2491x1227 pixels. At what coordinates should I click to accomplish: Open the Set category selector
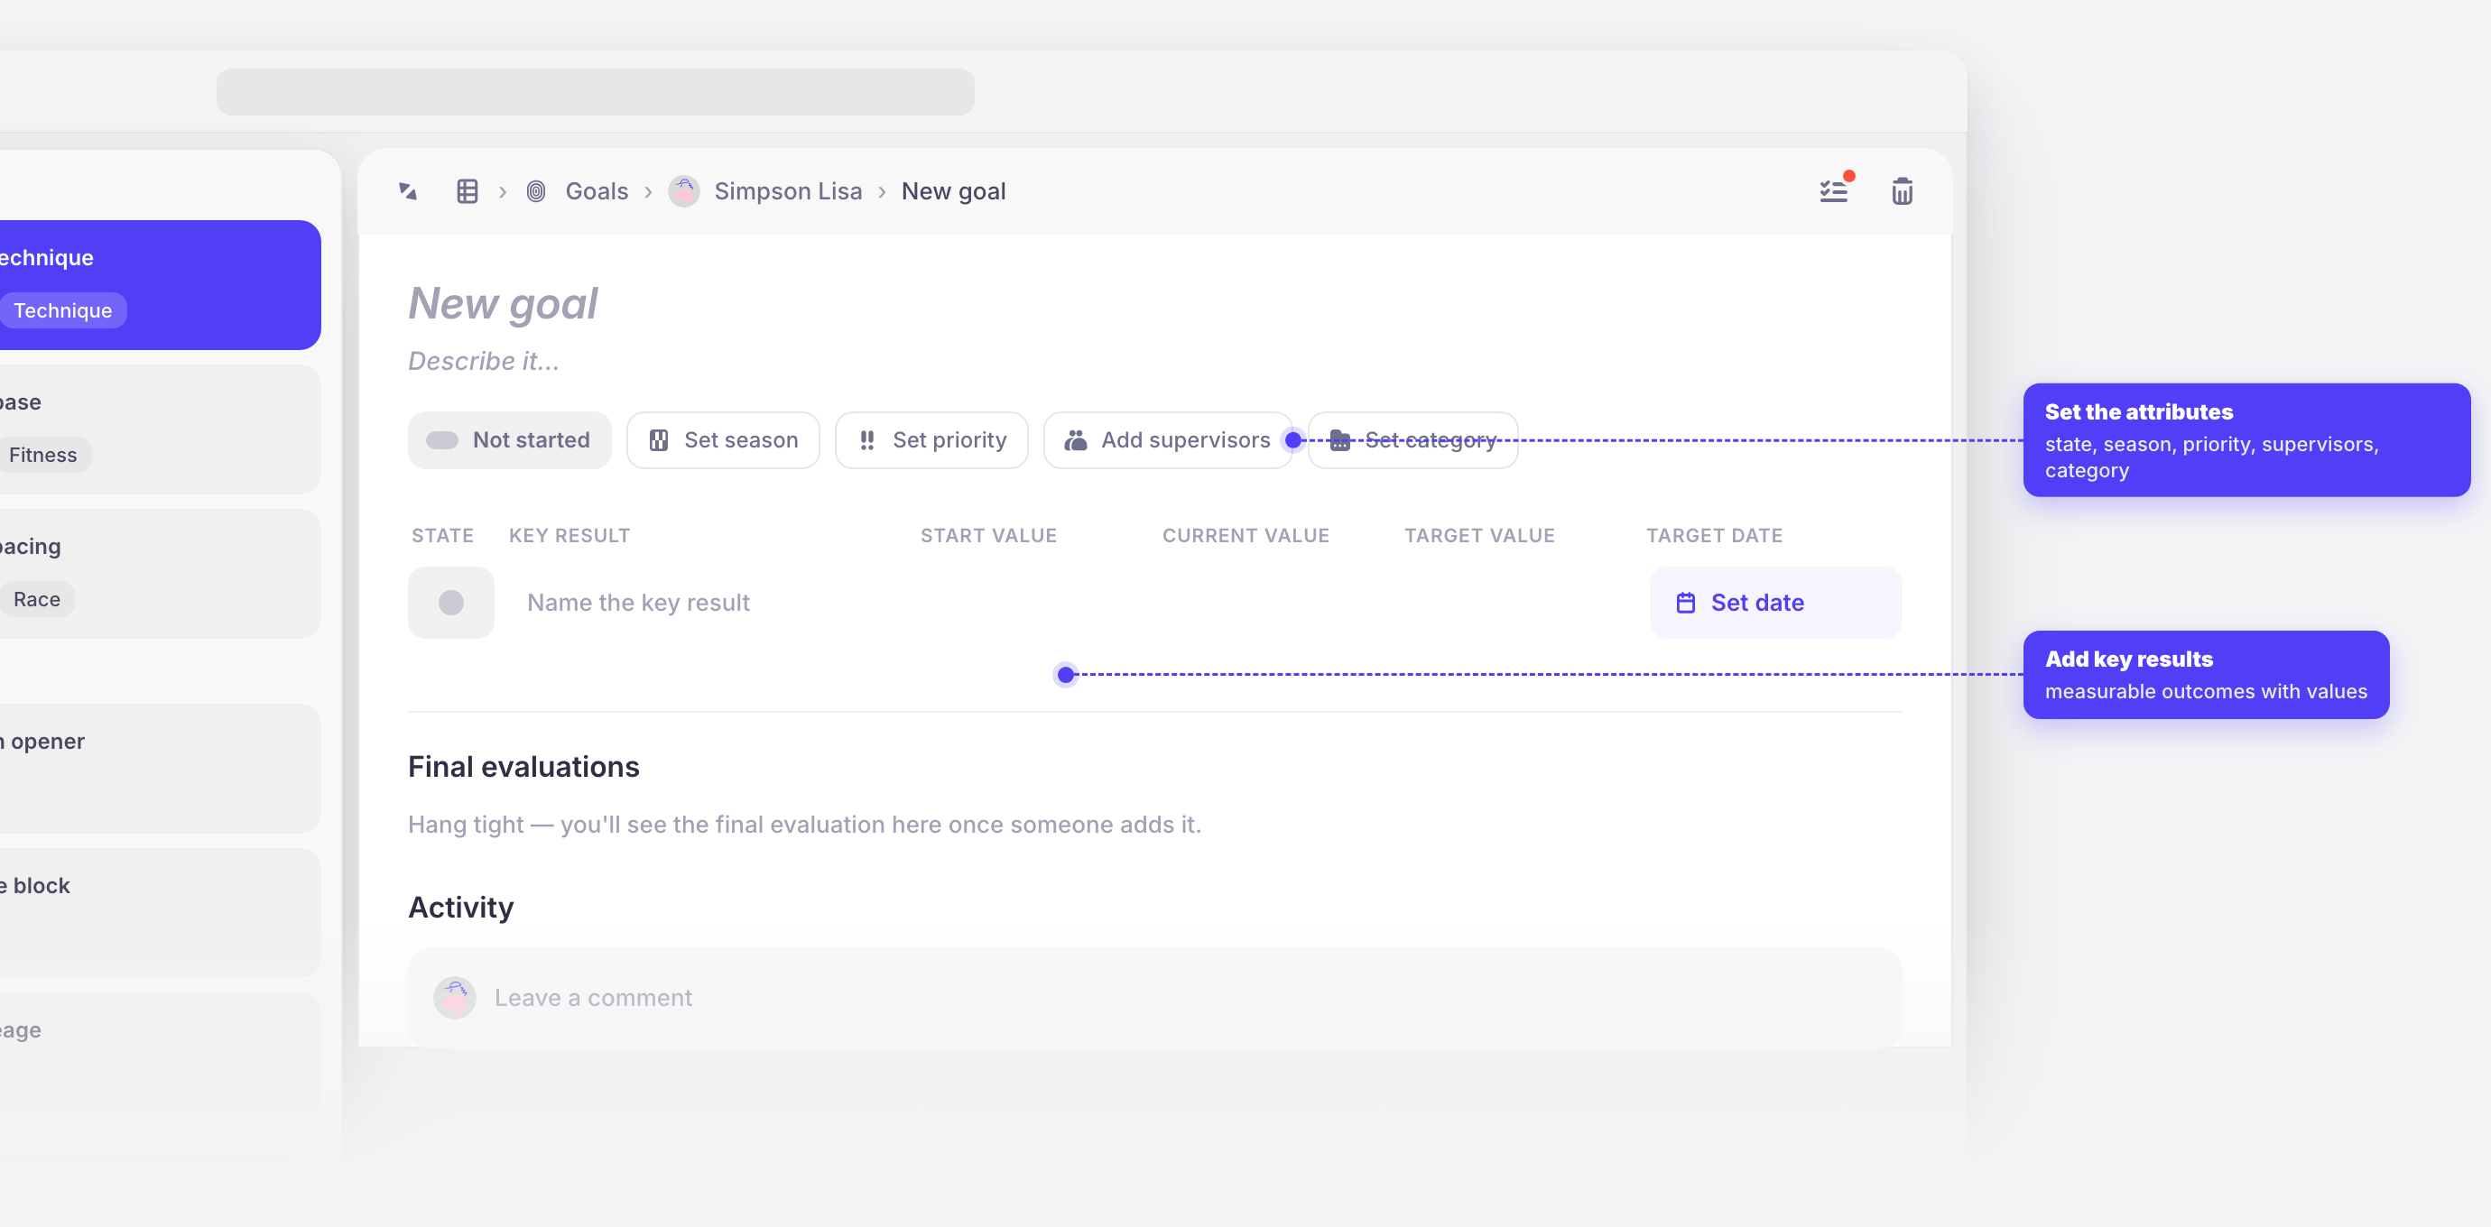pos(1412,440)
